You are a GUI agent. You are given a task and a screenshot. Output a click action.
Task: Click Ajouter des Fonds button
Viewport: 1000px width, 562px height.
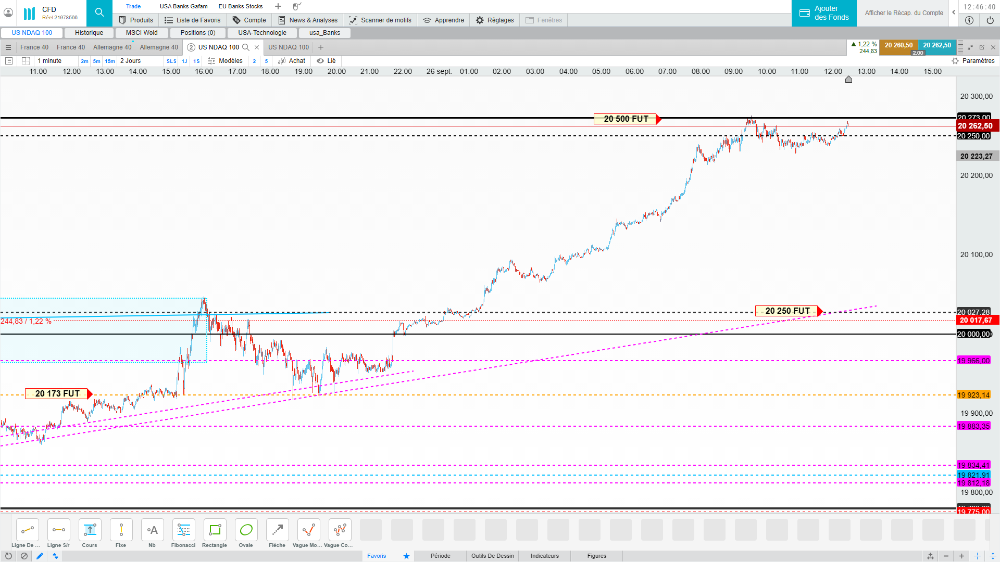(824, 13)
